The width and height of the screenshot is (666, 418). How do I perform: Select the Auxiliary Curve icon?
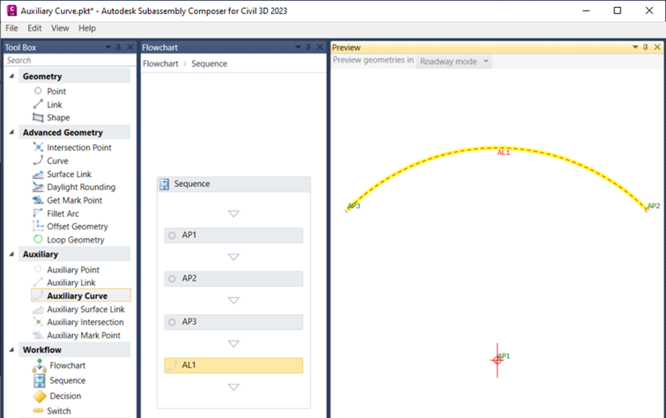(38, 295)
